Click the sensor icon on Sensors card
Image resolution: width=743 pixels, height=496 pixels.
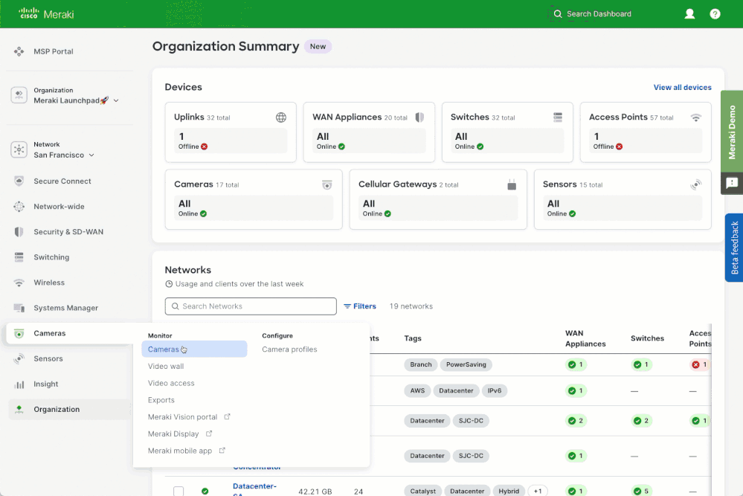coord(695,184)
